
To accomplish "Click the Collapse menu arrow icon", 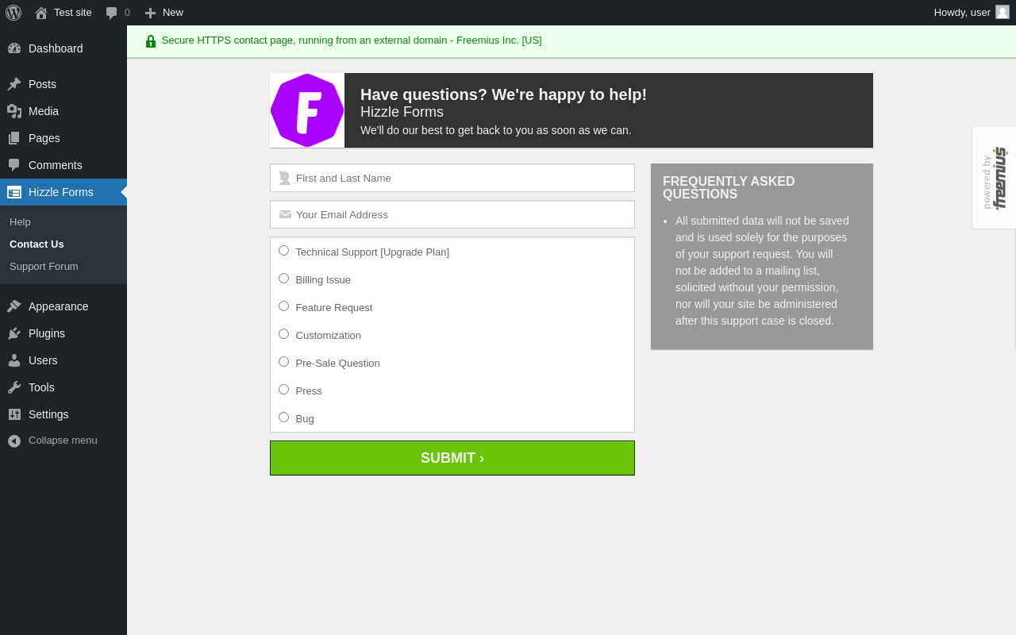I will (x=14, y=441).
